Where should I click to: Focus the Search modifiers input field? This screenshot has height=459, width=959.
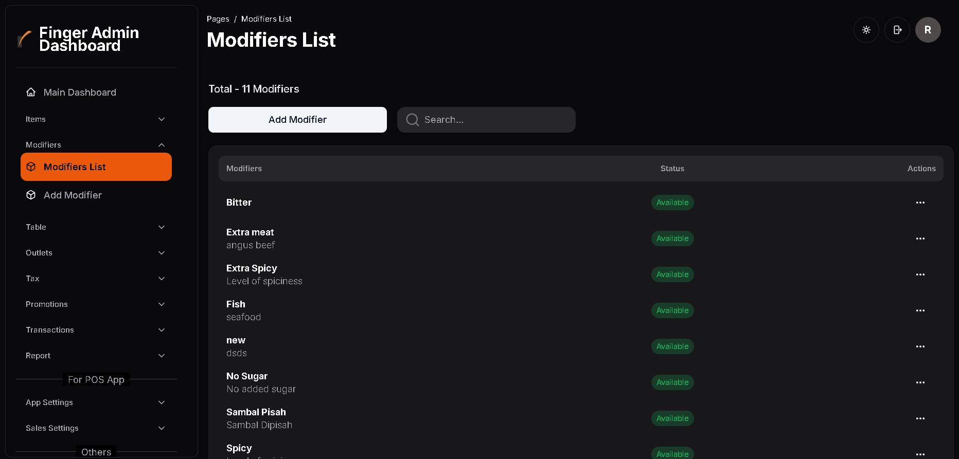click(494, 120)
